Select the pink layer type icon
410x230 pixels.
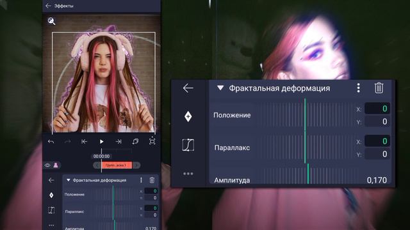(56, 165)
